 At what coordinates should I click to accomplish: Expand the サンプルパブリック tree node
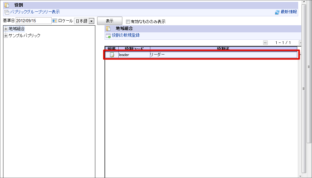click(x=6, y=36)
